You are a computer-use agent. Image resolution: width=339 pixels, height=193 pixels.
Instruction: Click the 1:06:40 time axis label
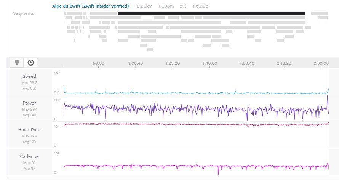coord(136,63)
